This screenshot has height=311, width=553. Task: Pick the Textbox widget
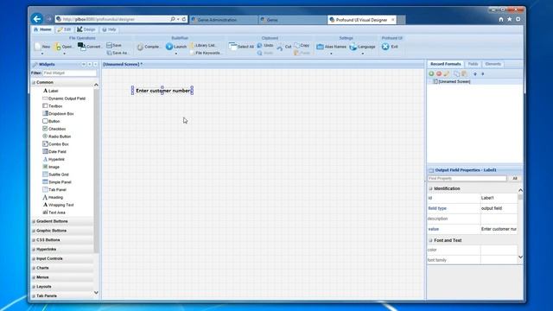(x=52, y=105)
